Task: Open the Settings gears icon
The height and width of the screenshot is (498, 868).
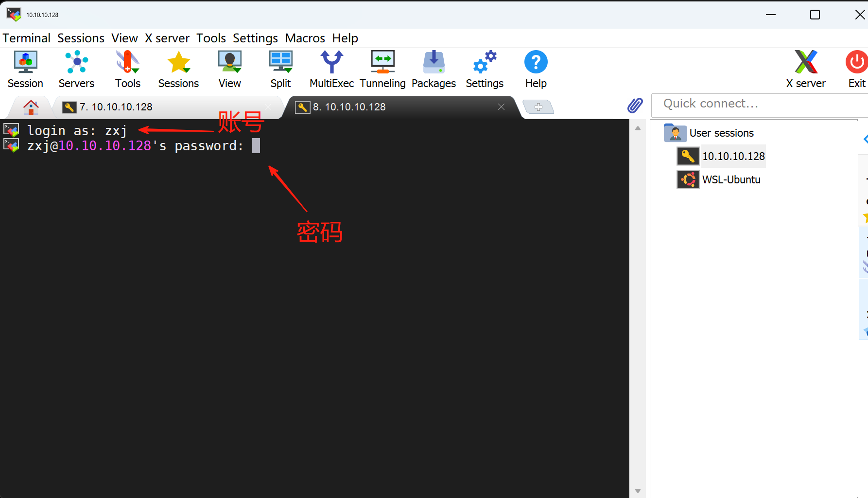Action: [485, 69]
